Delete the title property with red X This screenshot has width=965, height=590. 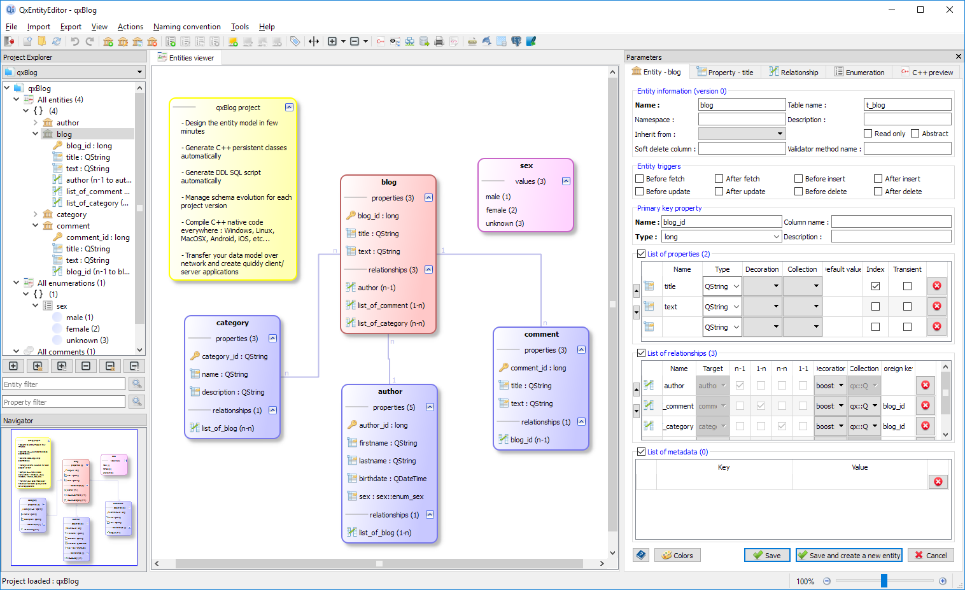click(936, 286)
